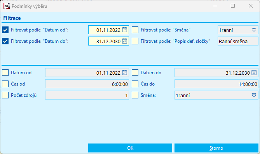Enable Filtrovat podle "Popis def. složky" checkbox
Screen dimensions: 260x154
click(135, 41)
